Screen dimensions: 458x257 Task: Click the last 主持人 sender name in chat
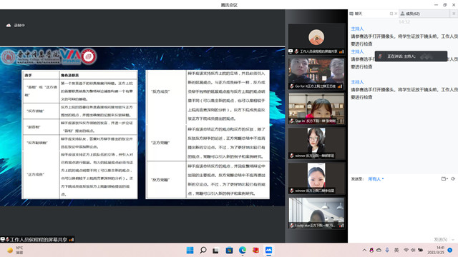(x=357, y=82)
